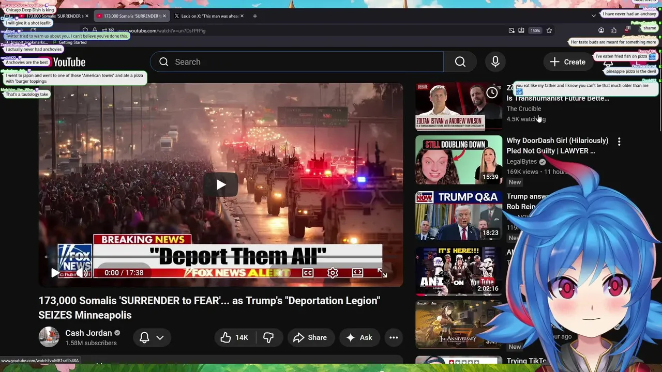Click the YouTube search magnifier button
The width and height of the screenshot is (662, 372).
[460, 62]
